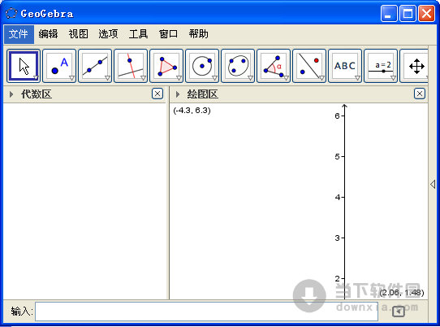Image resolution: width=440 pixels, height=327 pixels.
Task: Open the input help arrow button
Action: pos(399,312)
